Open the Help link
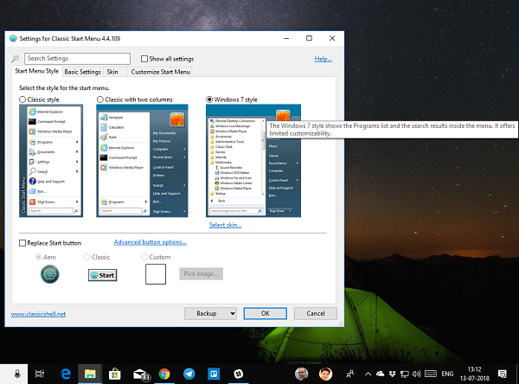Viewport: 519px width, 384px height. [x=323, y=59]
